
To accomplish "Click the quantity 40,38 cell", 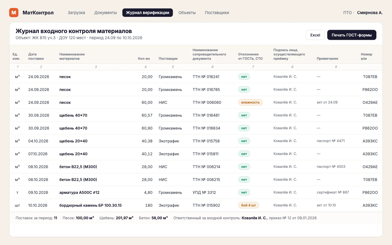I will 147,141.
